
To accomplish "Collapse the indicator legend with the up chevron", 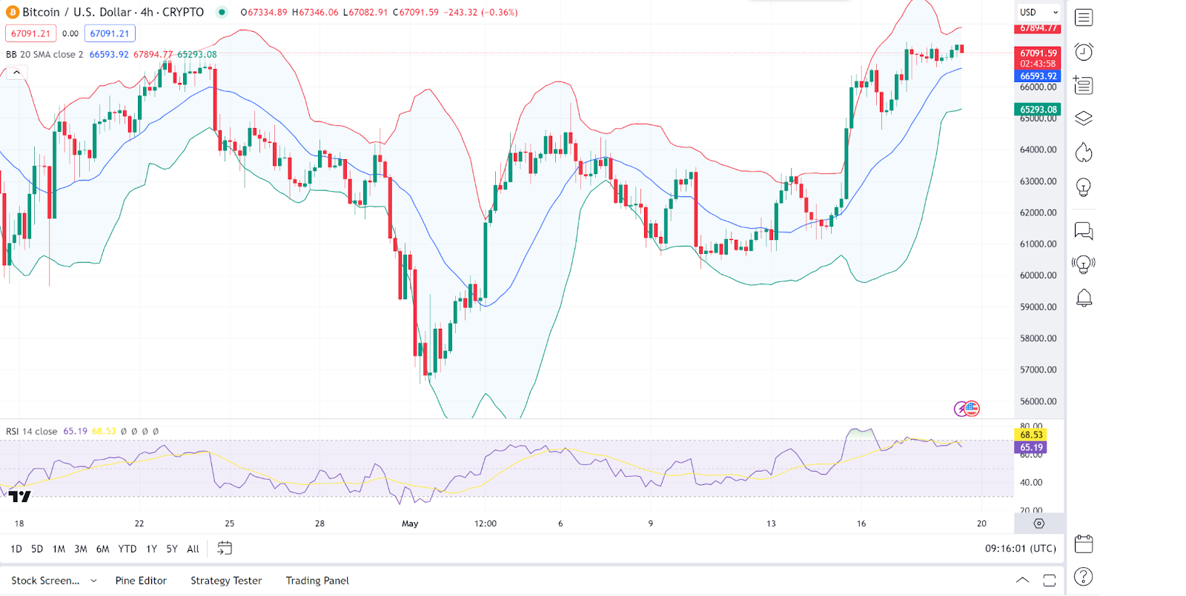I will click(x=16, y=73).
